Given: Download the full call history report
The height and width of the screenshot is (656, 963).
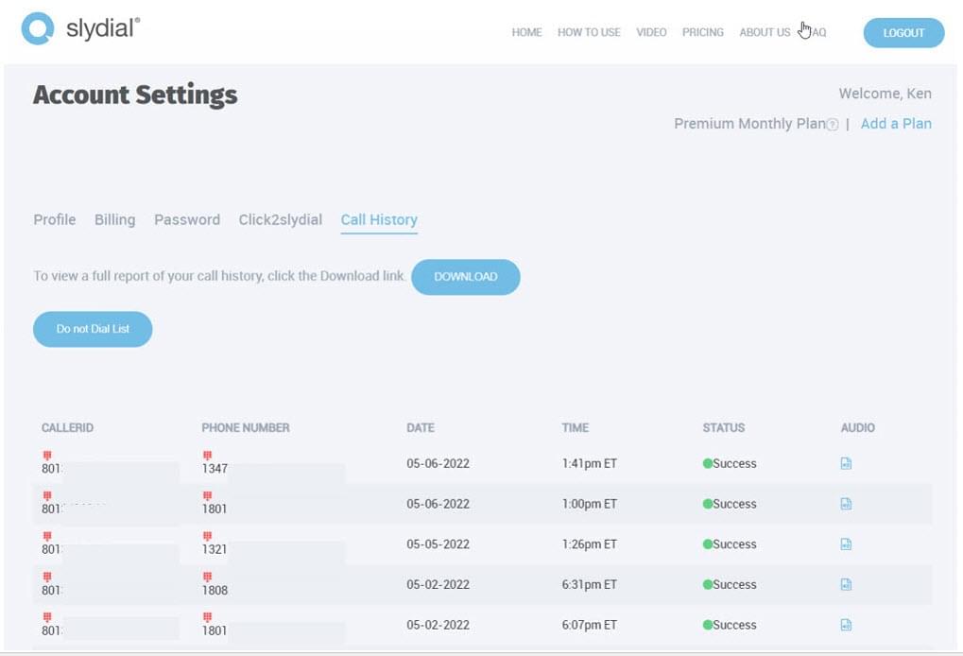Looking at the screenshot, I should click(465, 277).
